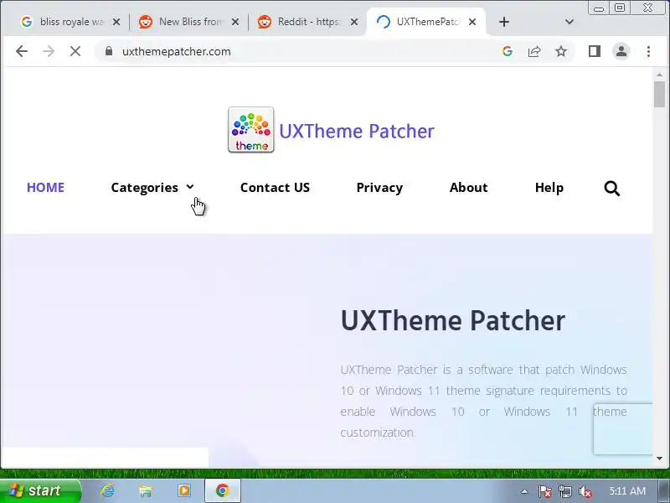Open the side panel icon

[x=595, y=51]
